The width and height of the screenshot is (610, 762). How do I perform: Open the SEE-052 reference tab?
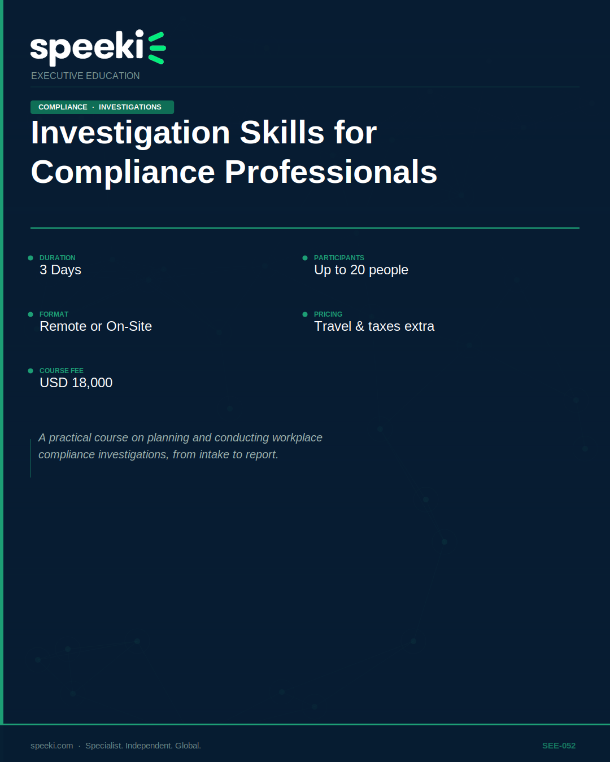pyautogui.click(x=559, y=745)
